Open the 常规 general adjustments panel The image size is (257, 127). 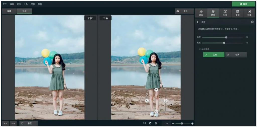pyautogui.click(x=237, y=13)
